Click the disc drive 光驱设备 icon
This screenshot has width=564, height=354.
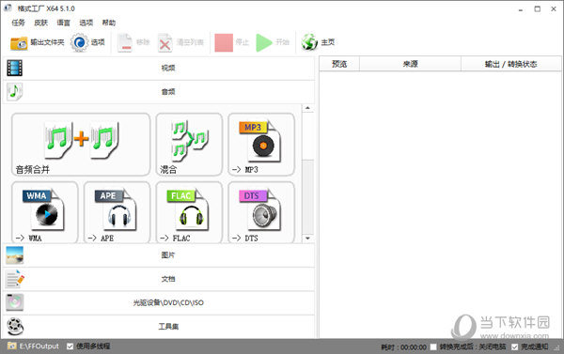click(15, 302)
